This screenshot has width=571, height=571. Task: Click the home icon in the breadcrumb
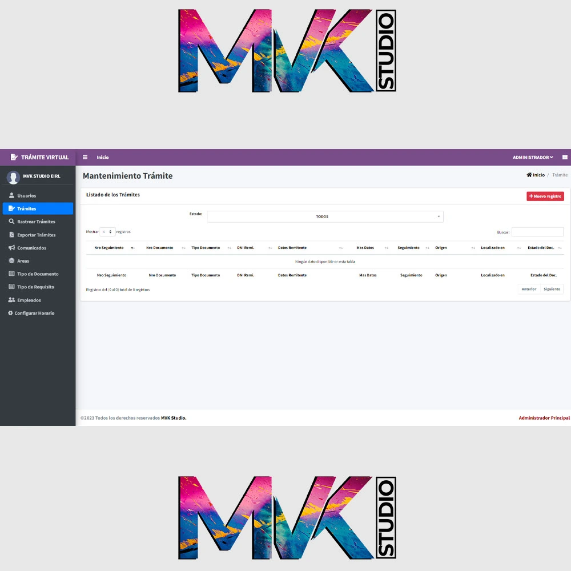(x=529, y=175)
